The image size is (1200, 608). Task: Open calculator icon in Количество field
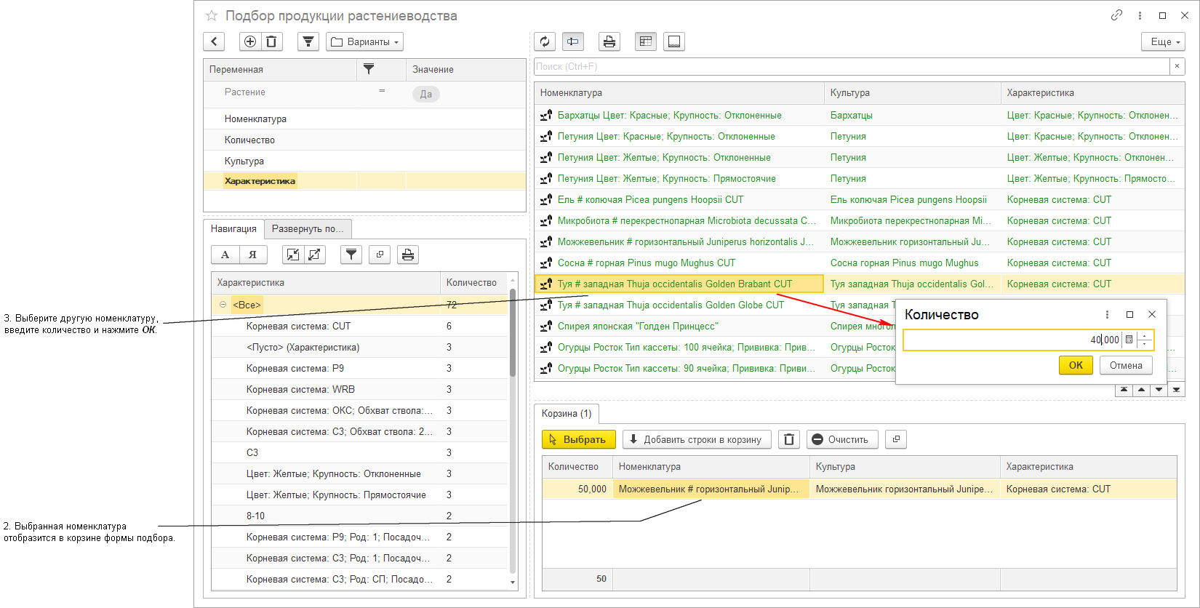click(x=1129, y=340)
